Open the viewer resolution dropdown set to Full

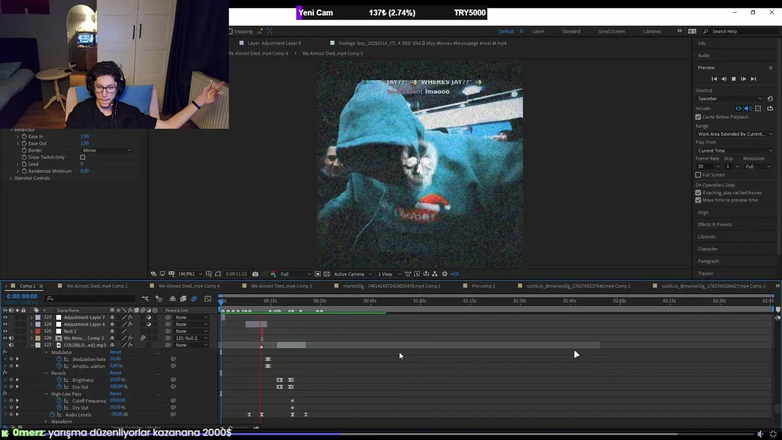click(x=295, y=274)
